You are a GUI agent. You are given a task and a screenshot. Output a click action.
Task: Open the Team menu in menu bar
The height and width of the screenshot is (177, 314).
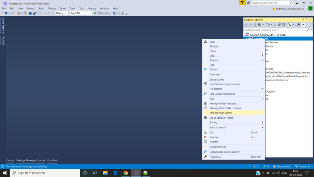pyautogui.click(x=63, y=8)
